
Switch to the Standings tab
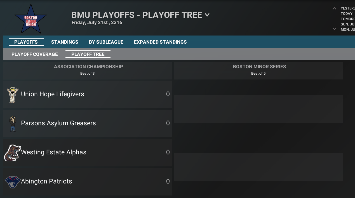tap(65, 42)
